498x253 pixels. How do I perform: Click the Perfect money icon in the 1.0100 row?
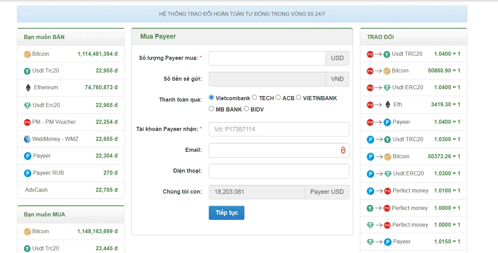coord(388,191)
